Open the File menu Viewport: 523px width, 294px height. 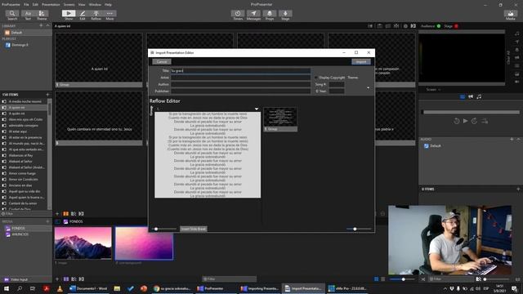pyautogui.click(x=26, y=5)
